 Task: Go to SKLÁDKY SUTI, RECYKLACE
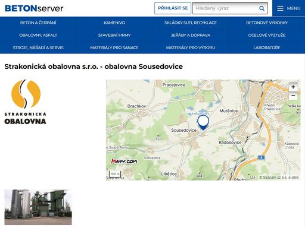click(191, 23)
